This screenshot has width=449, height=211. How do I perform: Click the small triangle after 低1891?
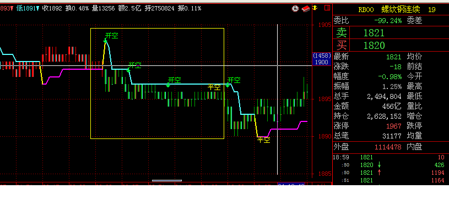click(37, 9)
